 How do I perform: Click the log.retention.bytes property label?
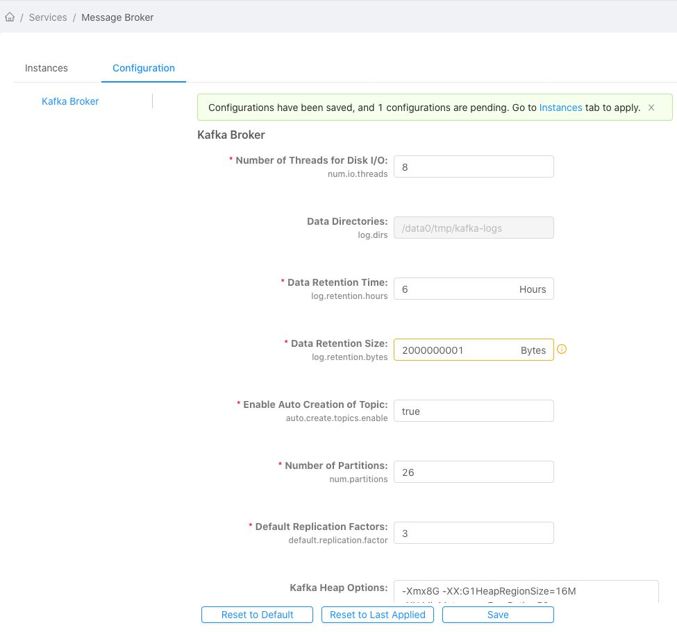pos(350,357)
